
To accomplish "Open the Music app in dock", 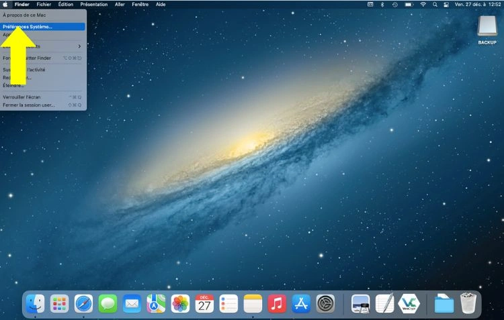I will point(277,304).
